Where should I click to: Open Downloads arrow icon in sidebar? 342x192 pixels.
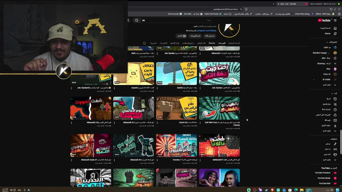point(335,126)
